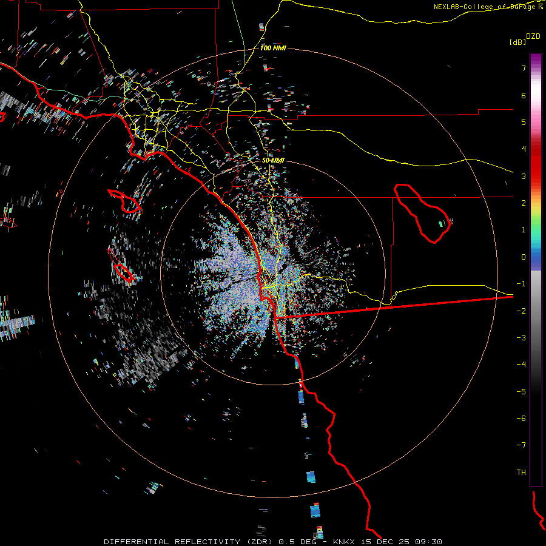Click the 0.5 DEG elevation text

298,542
